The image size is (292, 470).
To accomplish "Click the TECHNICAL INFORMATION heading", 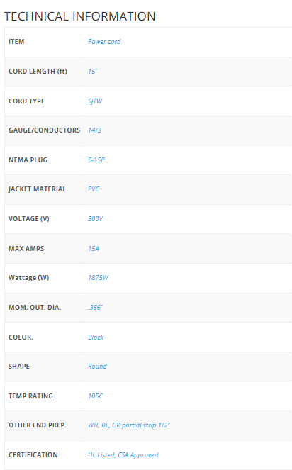I will [x=80, y=16].
